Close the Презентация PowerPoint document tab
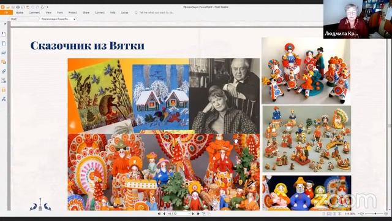Screen dimensions: 392x221 point(74,19)
